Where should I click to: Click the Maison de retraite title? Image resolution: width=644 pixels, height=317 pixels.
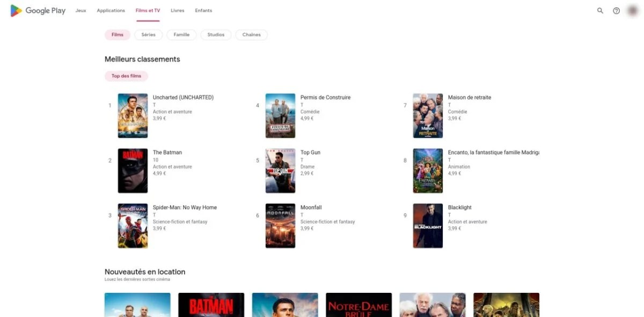(x=470, y=98)
